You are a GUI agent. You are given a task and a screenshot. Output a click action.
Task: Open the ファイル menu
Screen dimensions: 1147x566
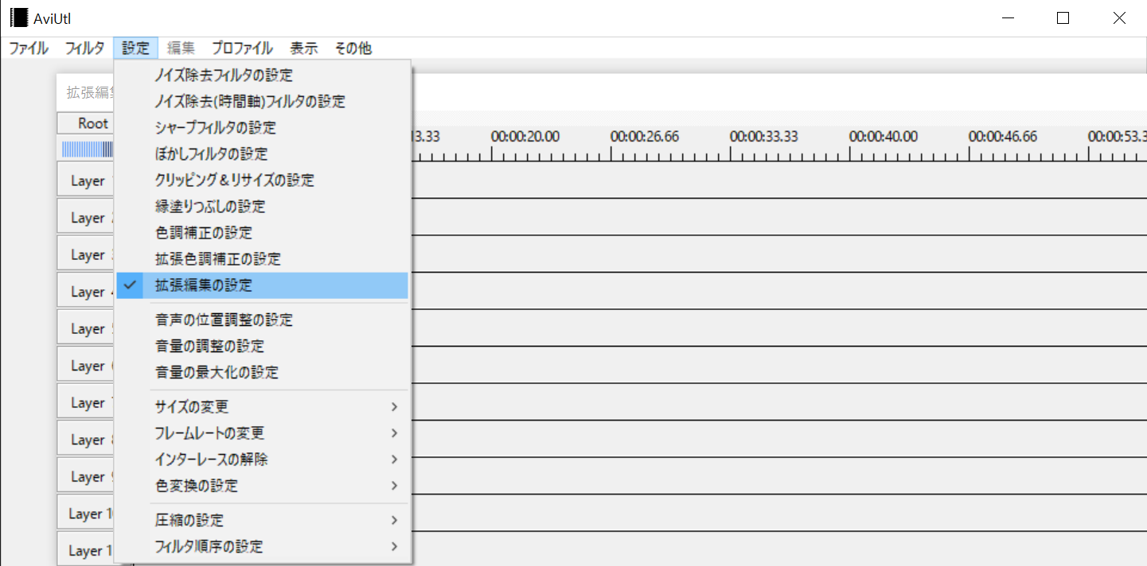[29, 48]
